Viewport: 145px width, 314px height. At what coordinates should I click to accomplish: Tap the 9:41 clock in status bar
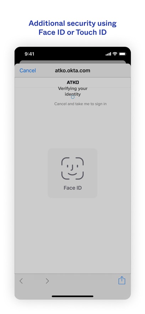tap(29, 54)
